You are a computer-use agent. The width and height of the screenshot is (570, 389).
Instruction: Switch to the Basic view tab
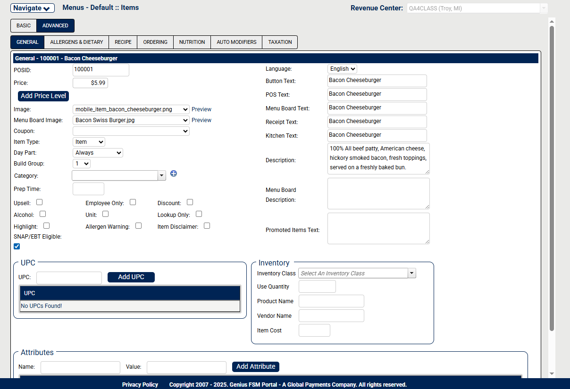24,25
